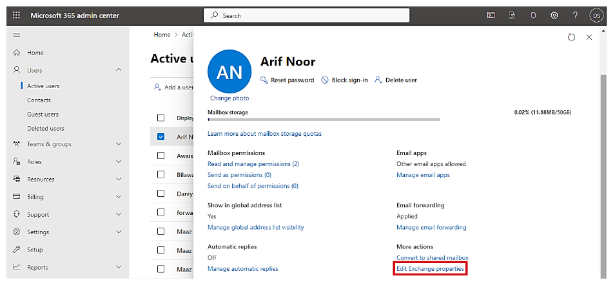Expand the Billing chevron
Image resolution: width=615 pixels, height=296 pixels.
119,196
